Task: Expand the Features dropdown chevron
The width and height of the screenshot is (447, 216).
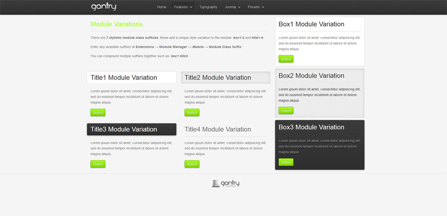Action: click(x=191, y=7)
